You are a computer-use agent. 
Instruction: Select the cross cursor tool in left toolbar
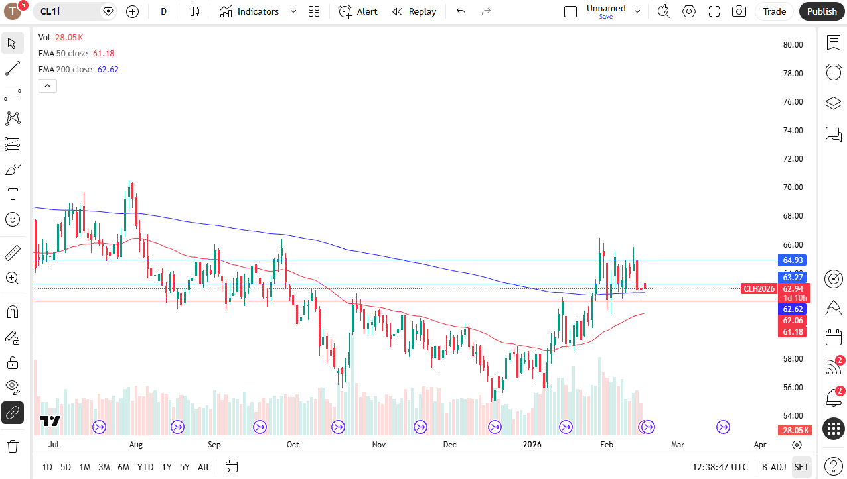[12, 44]
